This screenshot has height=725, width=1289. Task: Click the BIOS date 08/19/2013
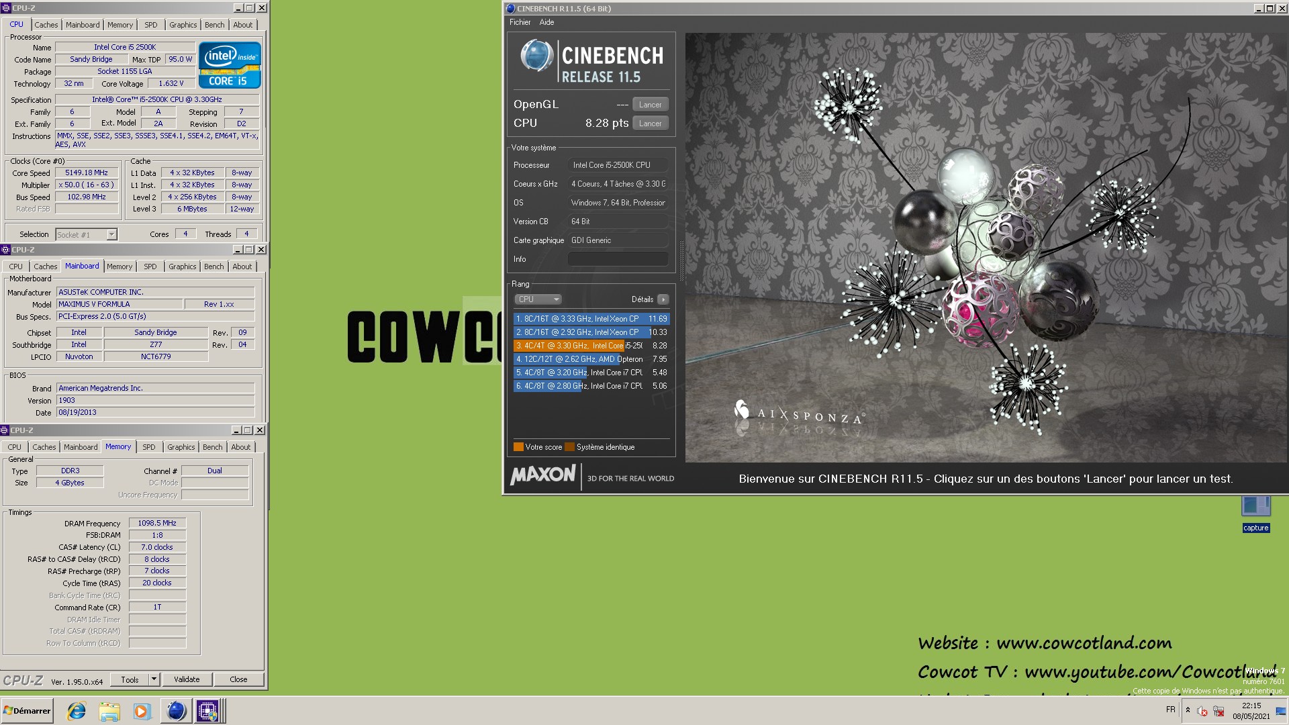coord(155,412)
